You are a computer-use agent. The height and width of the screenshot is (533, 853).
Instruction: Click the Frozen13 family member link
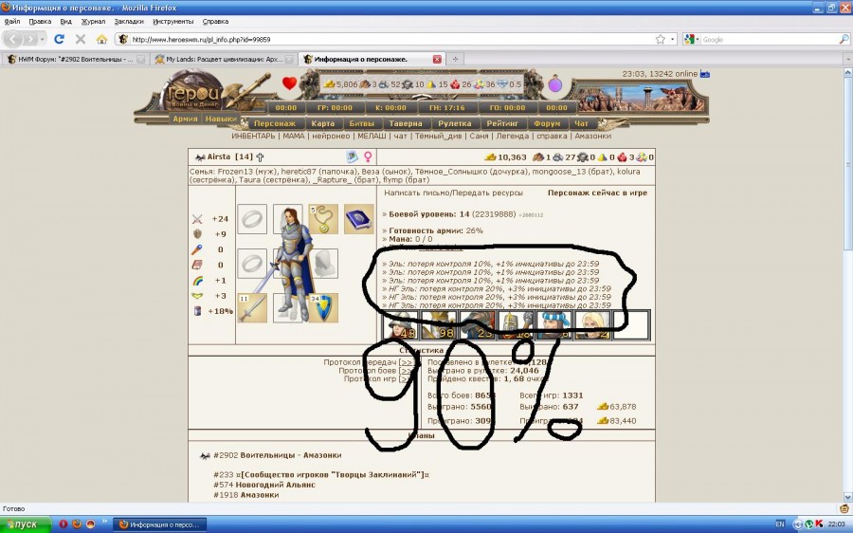click(236, 172)
